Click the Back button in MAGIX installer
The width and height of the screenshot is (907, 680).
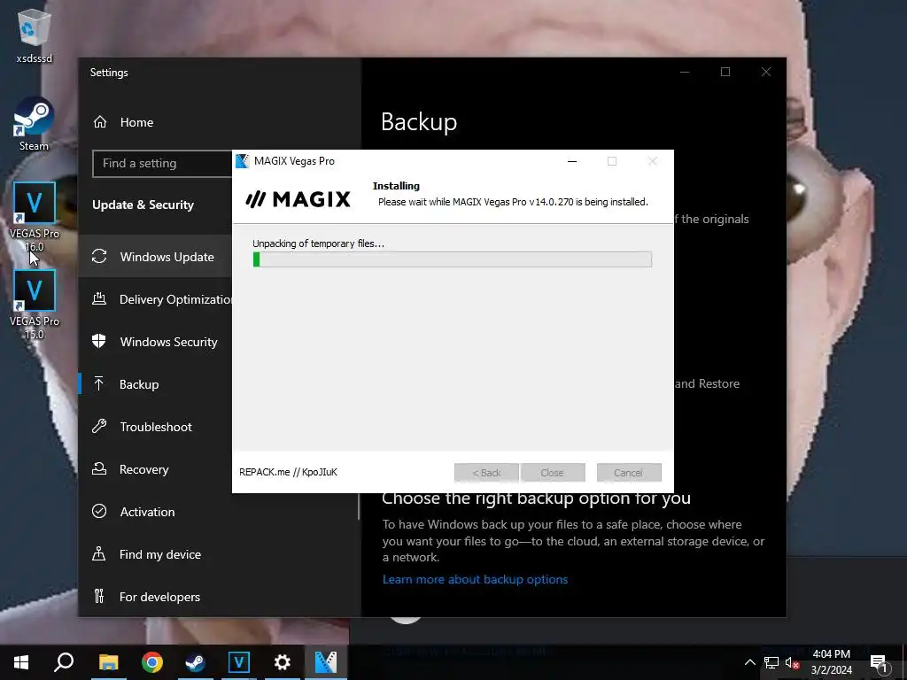coord(486,473)
